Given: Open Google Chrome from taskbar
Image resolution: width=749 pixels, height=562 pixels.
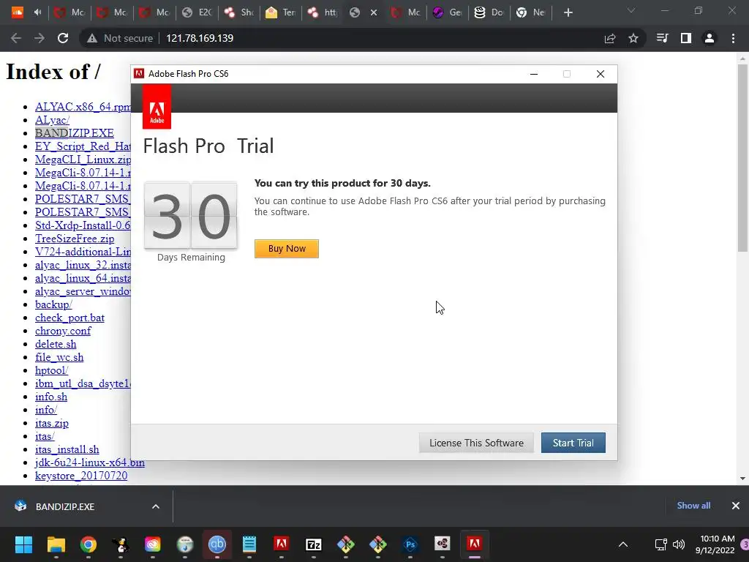Looking at the screenshot, I should click(x=88, y=544).
